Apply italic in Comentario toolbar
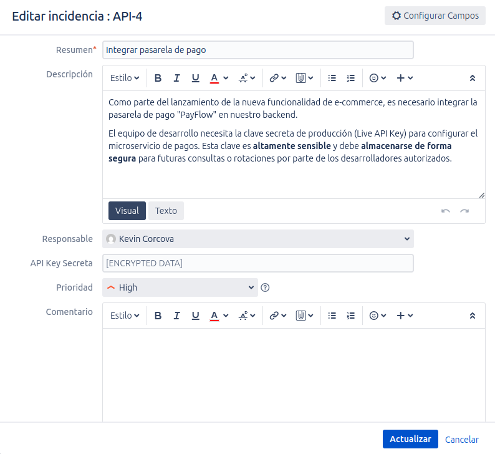Screen dimensions: 495x454 (177, 316)
